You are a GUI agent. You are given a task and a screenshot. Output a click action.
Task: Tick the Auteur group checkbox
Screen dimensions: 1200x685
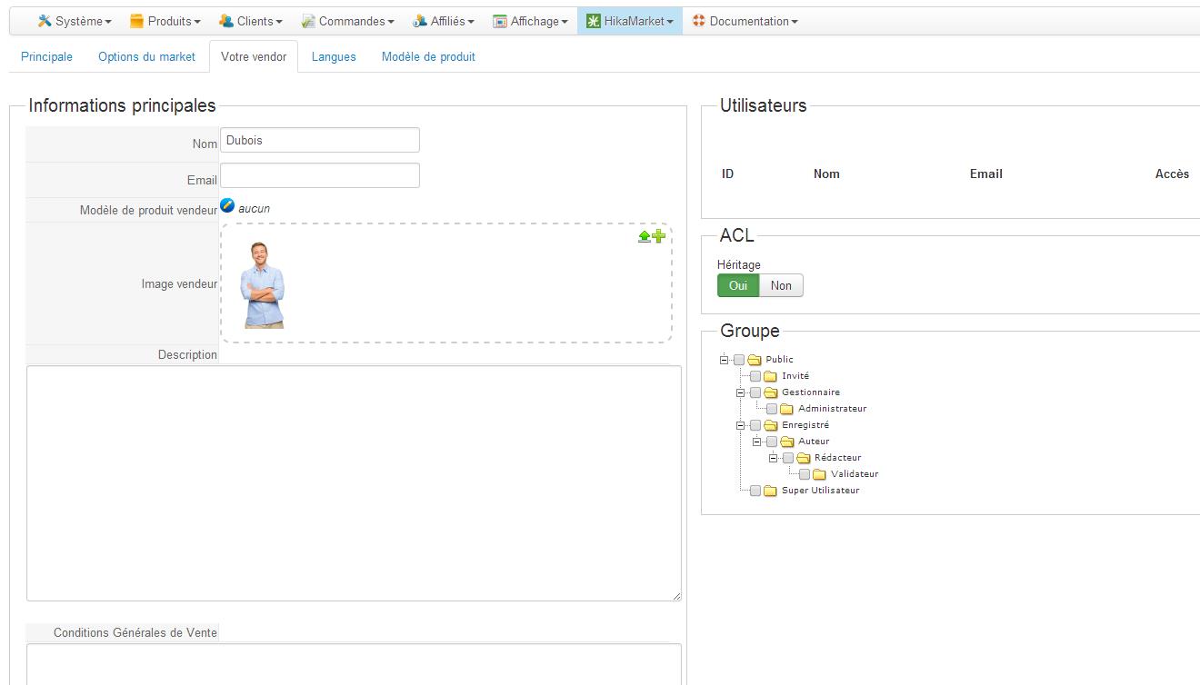pos(772,442)
